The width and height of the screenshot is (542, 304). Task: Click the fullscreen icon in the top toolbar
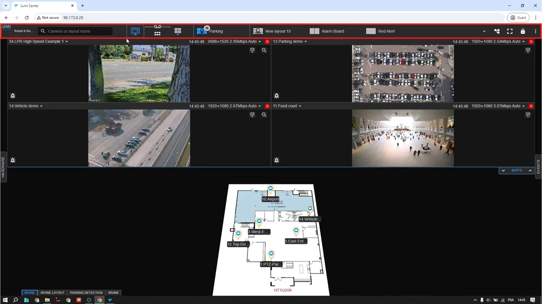510,31
